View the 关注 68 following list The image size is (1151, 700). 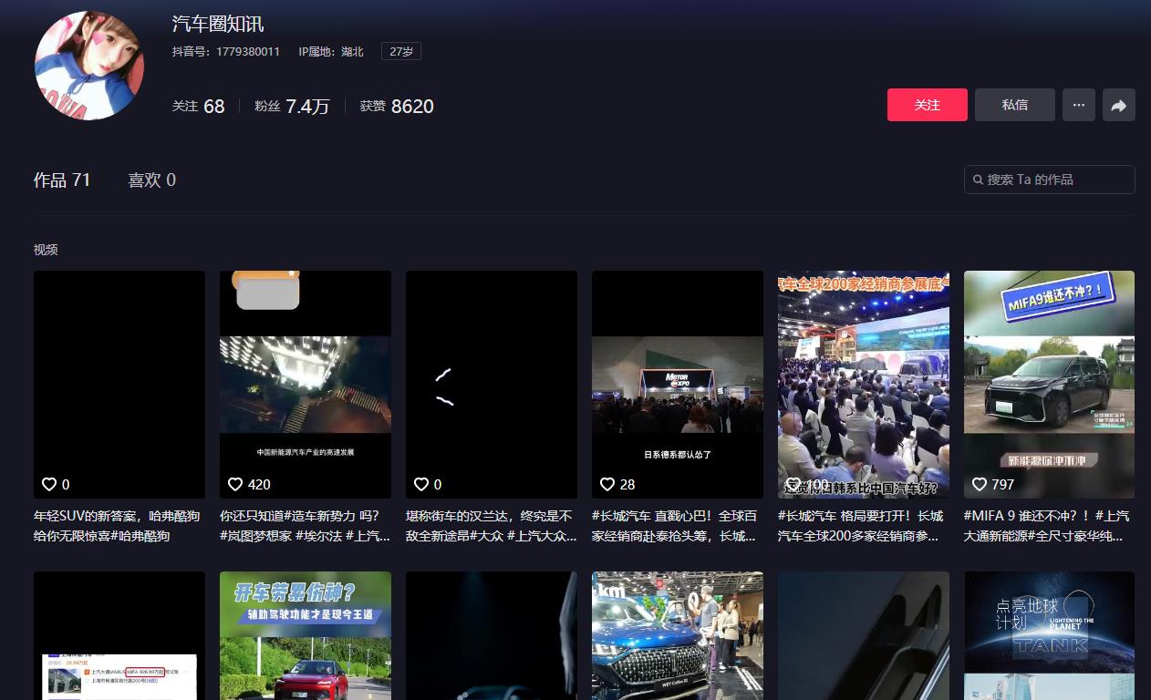(198, 107)
